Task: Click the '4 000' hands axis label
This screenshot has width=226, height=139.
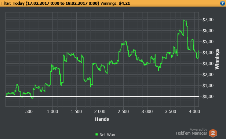Action: pos(194,112)
